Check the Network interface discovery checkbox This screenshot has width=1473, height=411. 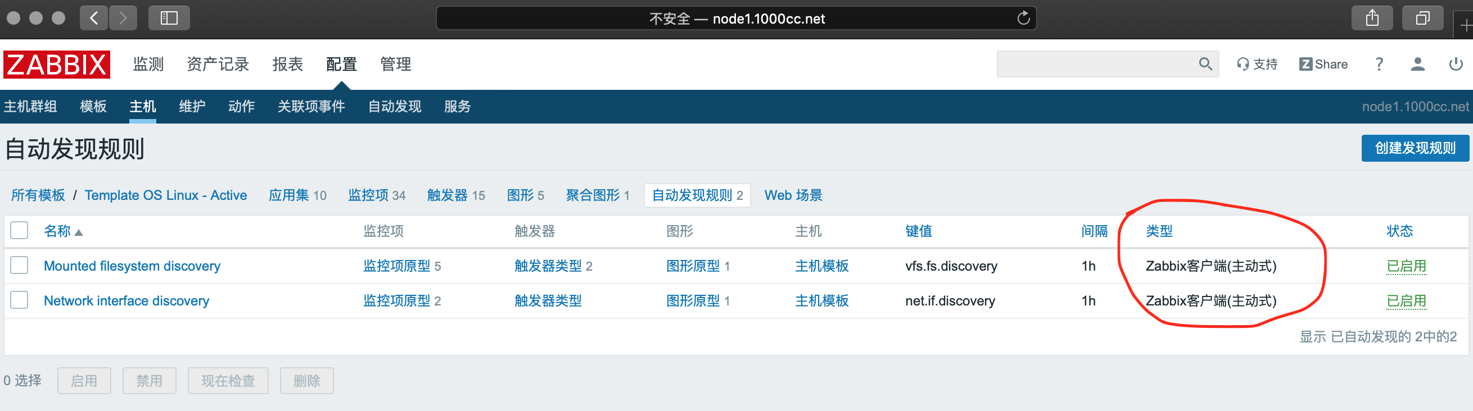[x=20, y=300]
